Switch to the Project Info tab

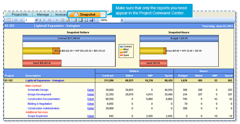coord(19,15)
